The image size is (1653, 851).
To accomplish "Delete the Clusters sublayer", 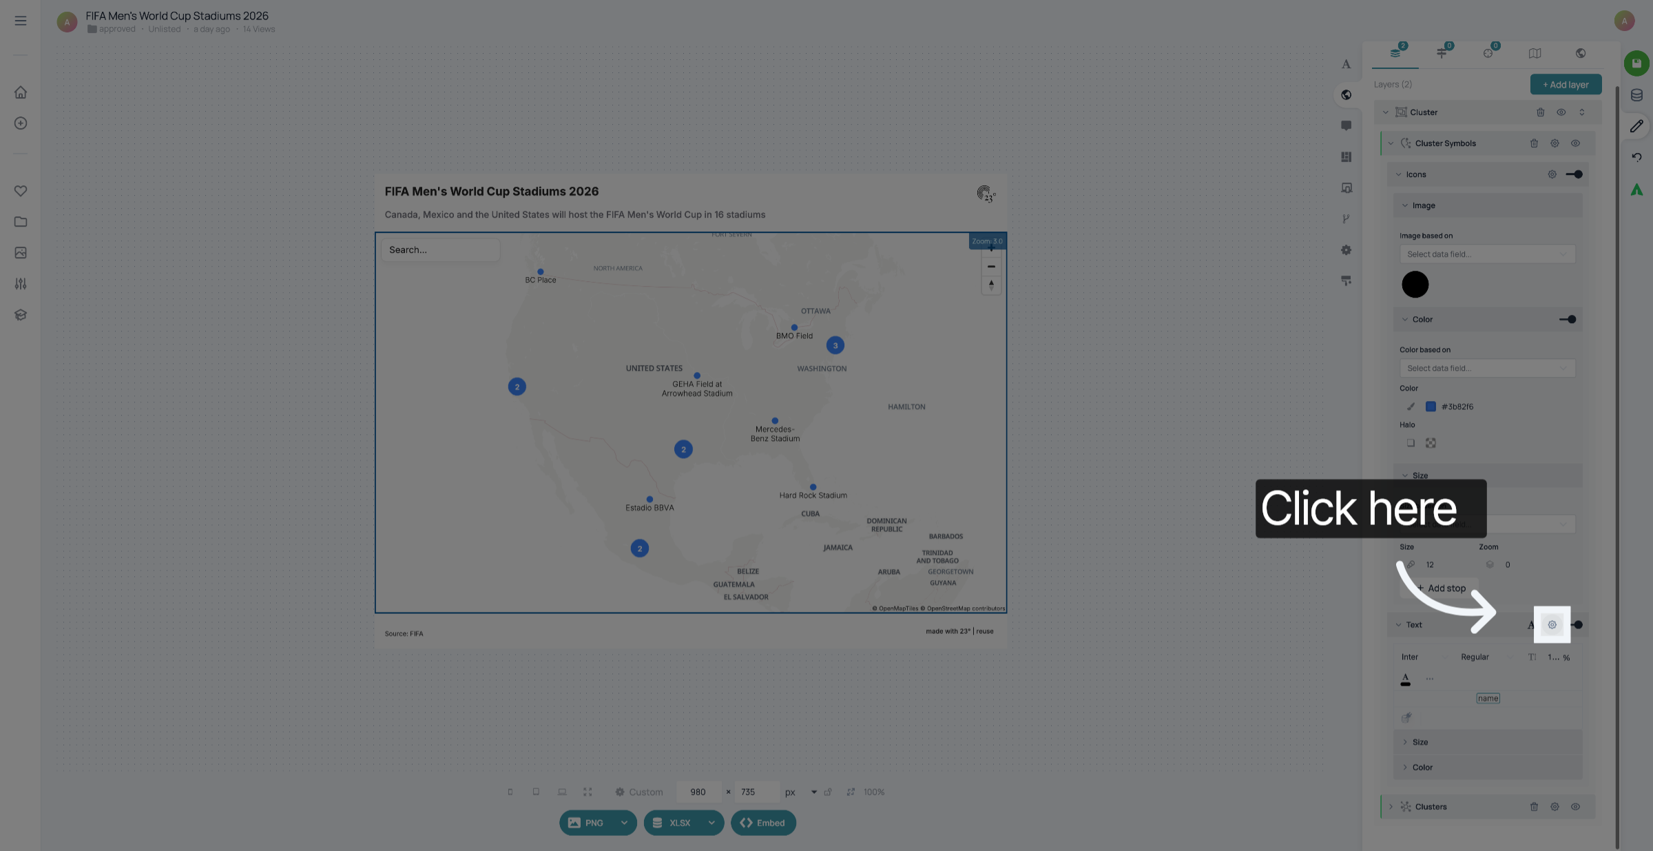I will click(1534, 807).
